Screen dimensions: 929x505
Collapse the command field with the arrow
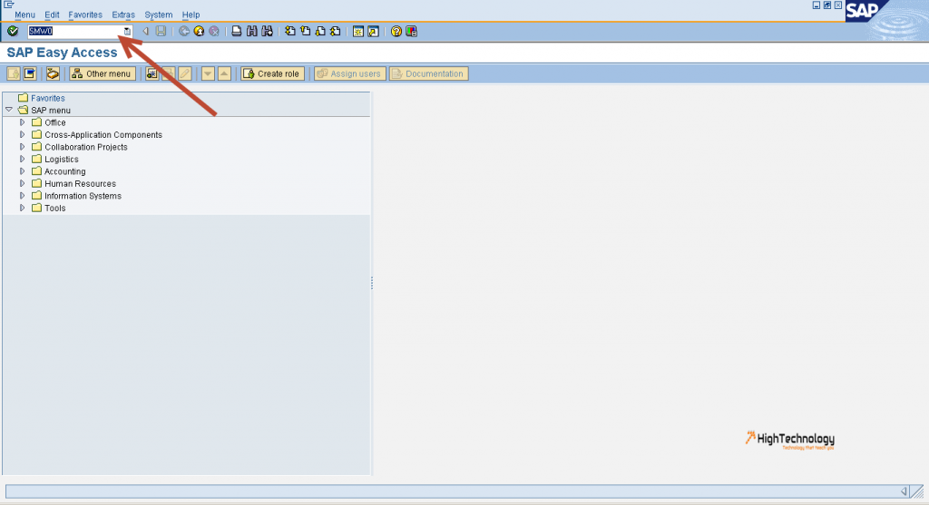coord(146,32)
